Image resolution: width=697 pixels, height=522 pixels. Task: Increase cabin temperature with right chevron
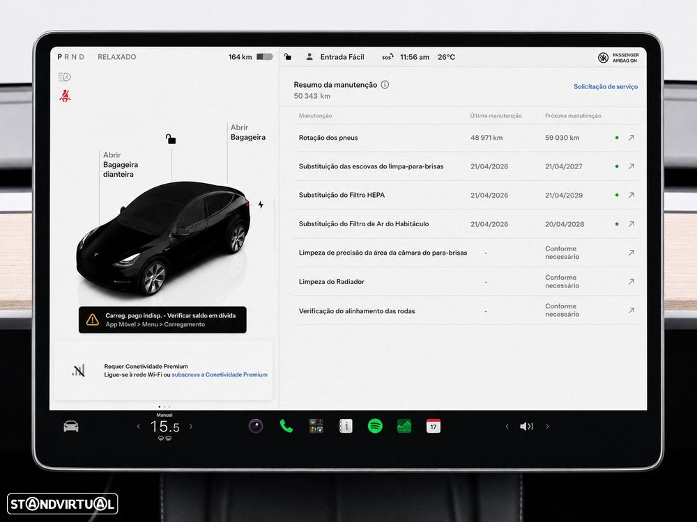point(191,427)
